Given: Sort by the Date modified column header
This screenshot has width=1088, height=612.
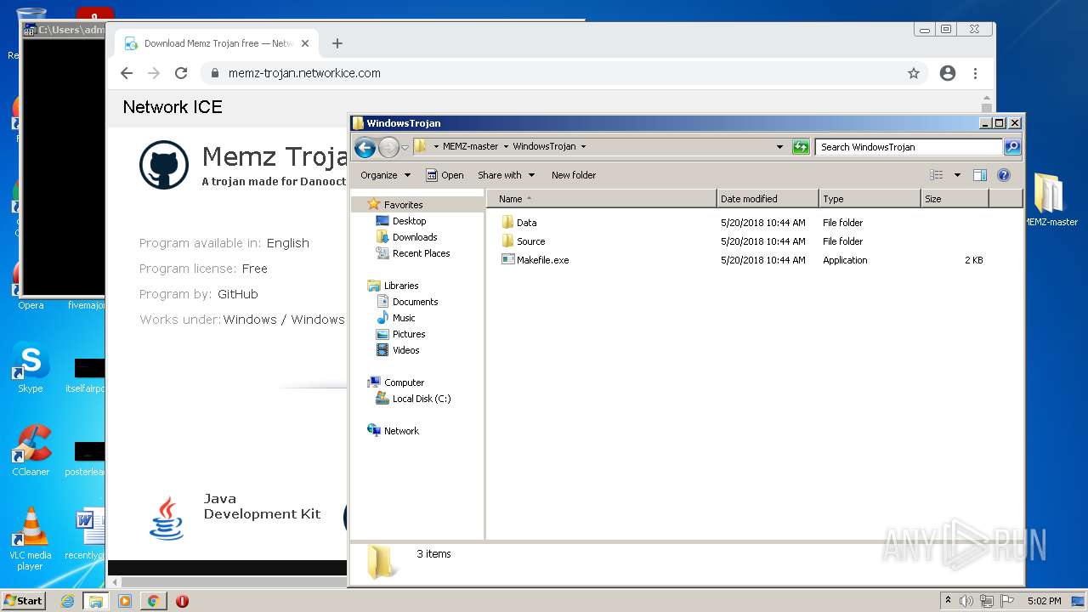Looking at the screenshot, I should [x=768, y=199].
